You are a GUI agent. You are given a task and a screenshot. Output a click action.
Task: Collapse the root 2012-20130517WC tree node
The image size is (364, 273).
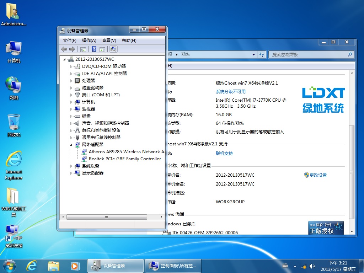65,59
